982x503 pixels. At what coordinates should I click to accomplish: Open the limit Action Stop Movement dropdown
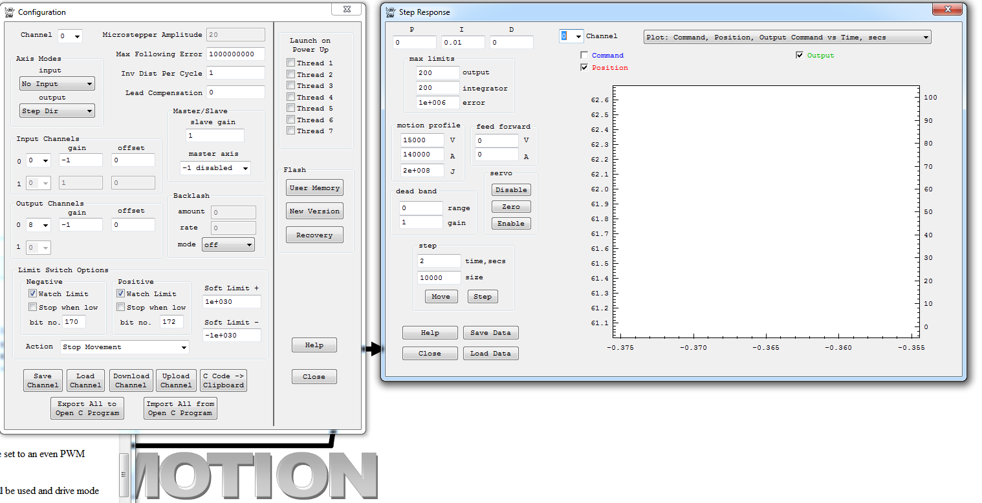click(x=125, y=347)
